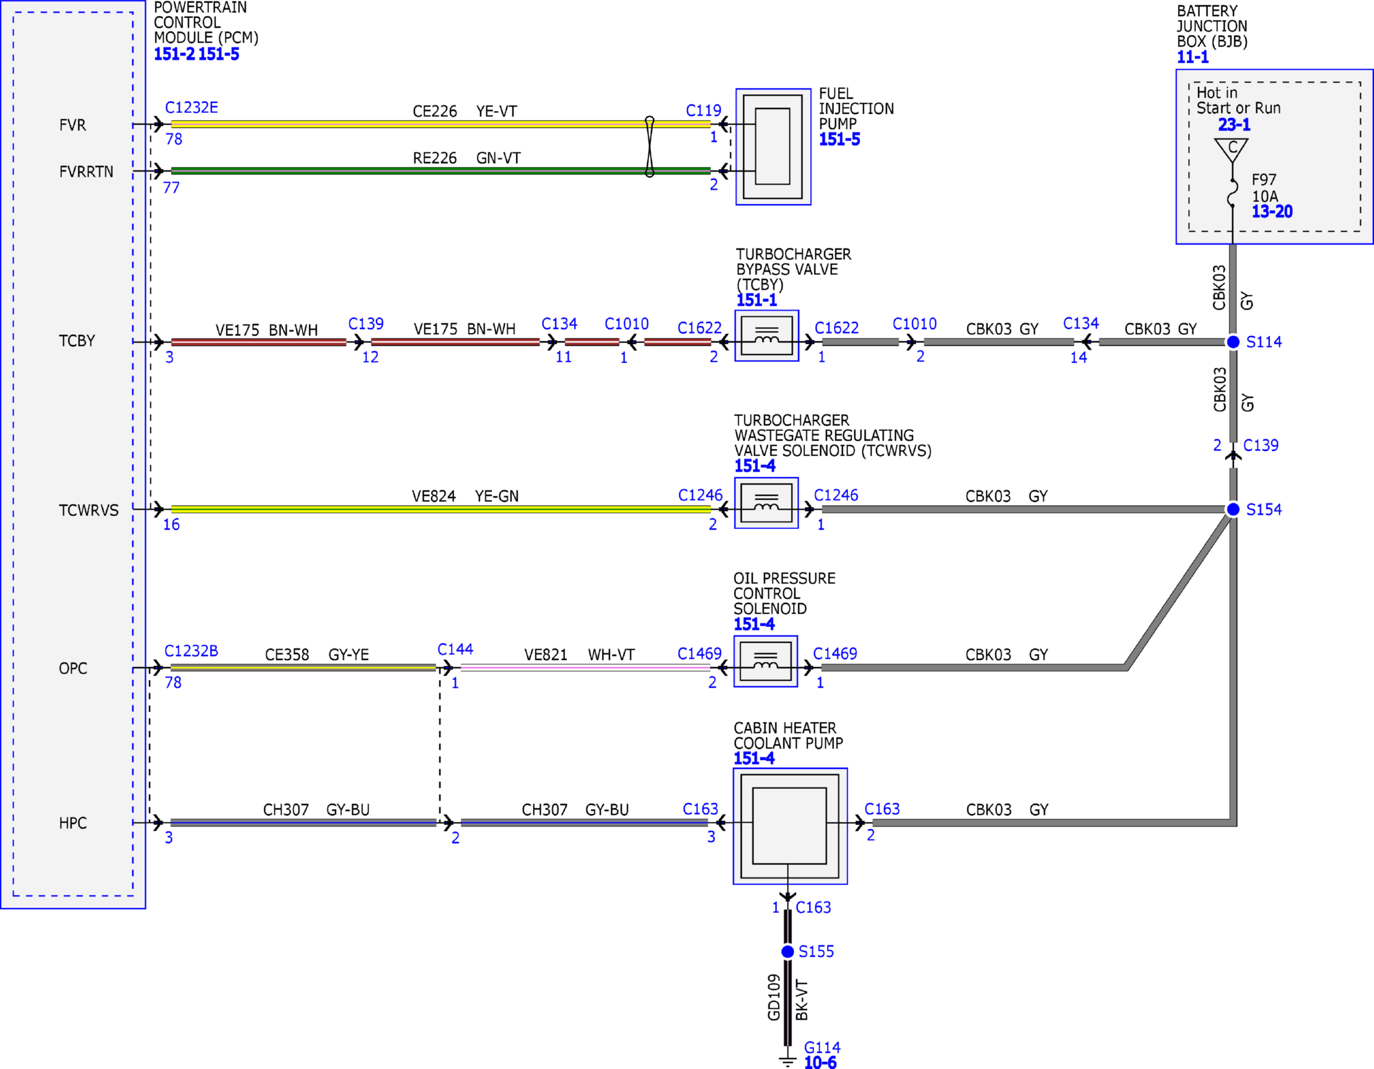
Task: Open the 151-4 link under Cabin Heater Coolant Pump
Action: click(x=754, y=759)
